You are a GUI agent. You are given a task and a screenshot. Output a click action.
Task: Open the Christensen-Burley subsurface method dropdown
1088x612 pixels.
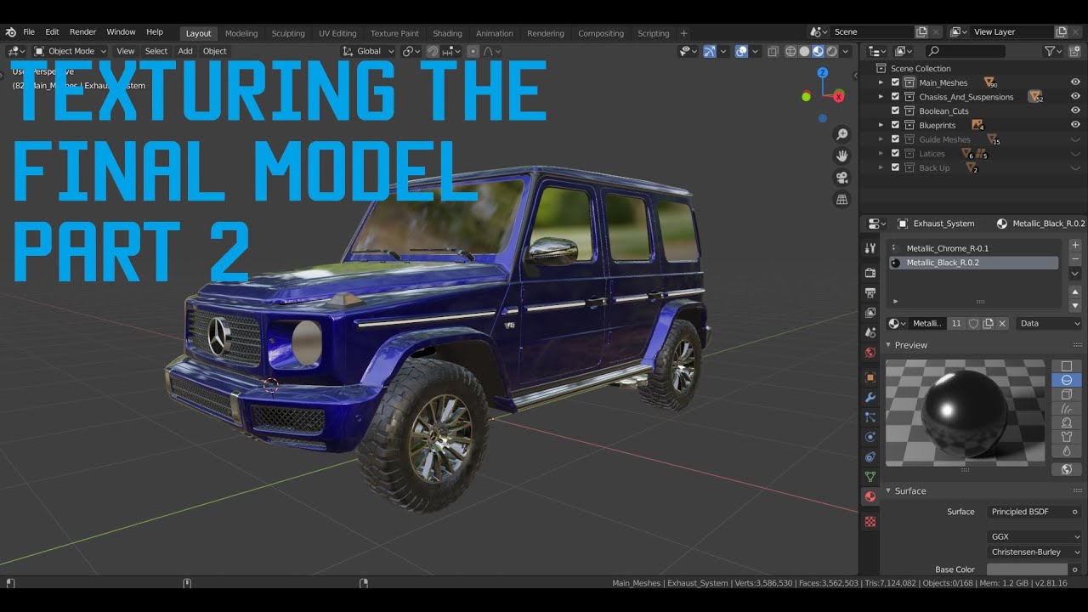[x=1035, y=552]
